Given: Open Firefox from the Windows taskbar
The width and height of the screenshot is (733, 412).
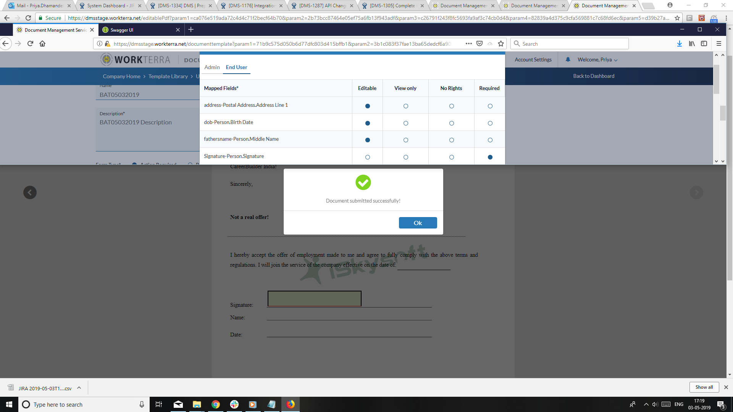Looking at the screenshot, I should [x=291, y=404].
